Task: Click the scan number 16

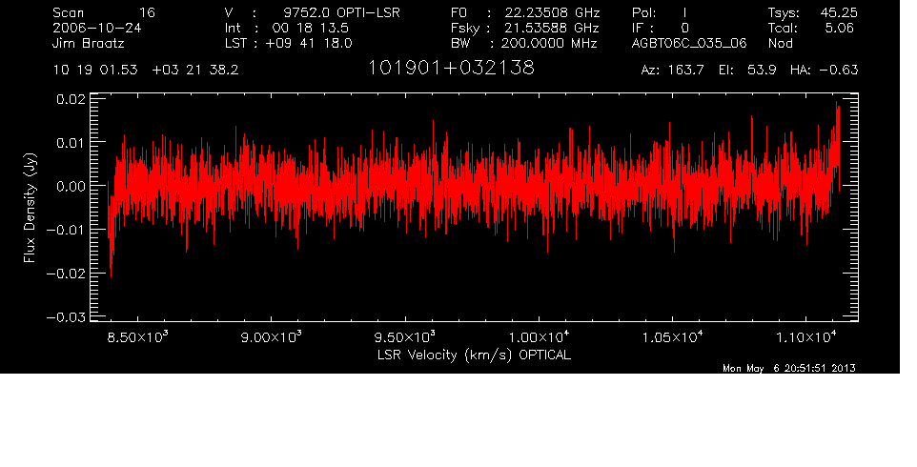Action: pyautogui.click(x=147, y=12)
